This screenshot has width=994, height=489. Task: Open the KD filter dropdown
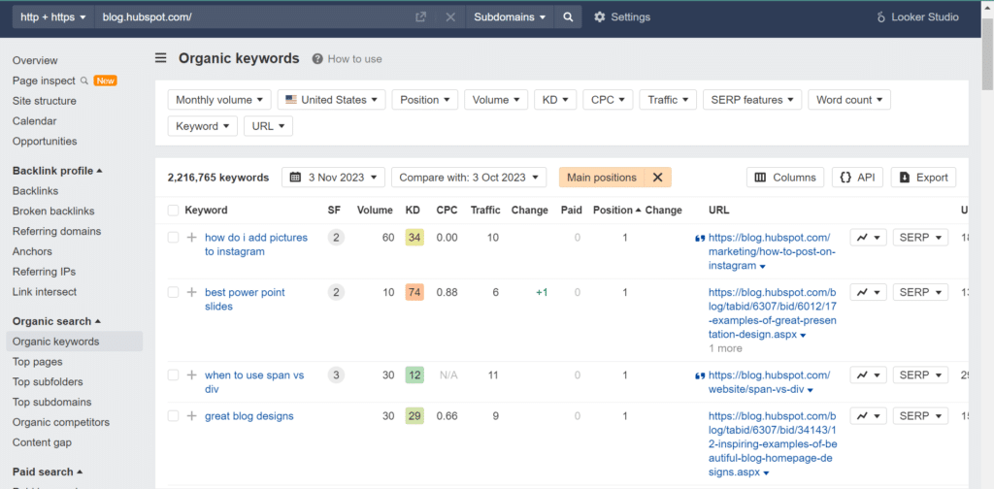point(555,99)
